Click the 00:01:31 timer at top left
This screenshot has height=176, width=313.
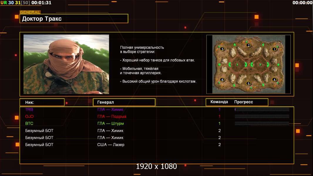point(41,3)
